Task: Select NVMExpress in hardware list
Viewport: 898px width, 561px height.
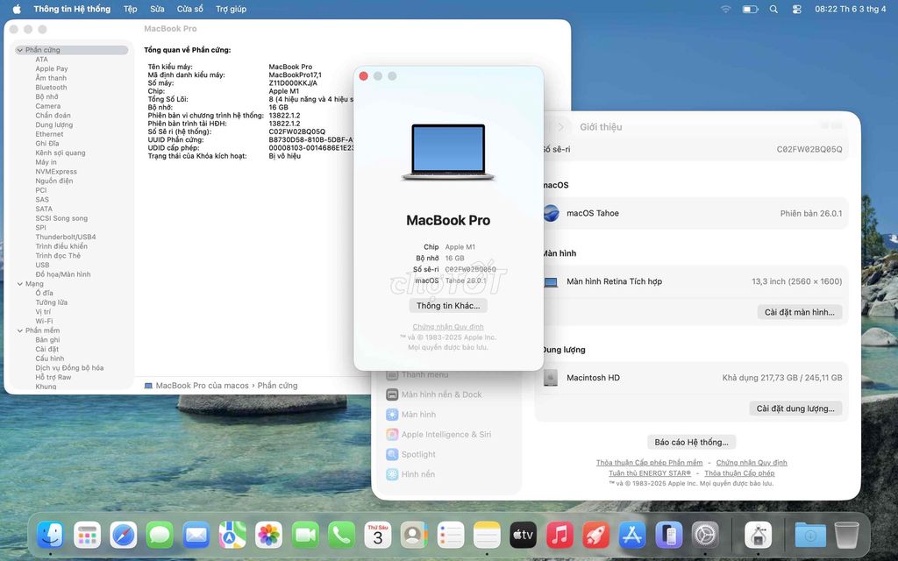Action: pyautogui.click(x=56, y=171)
